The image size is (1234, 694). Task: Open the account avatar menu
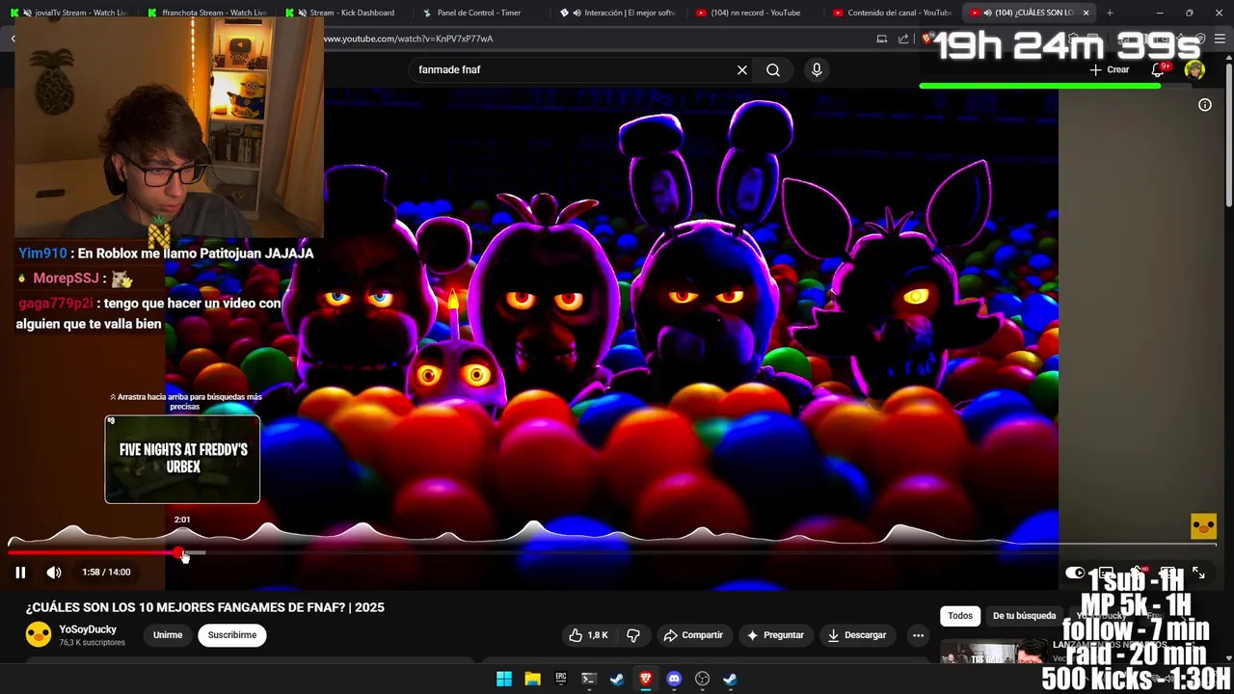1194,69
